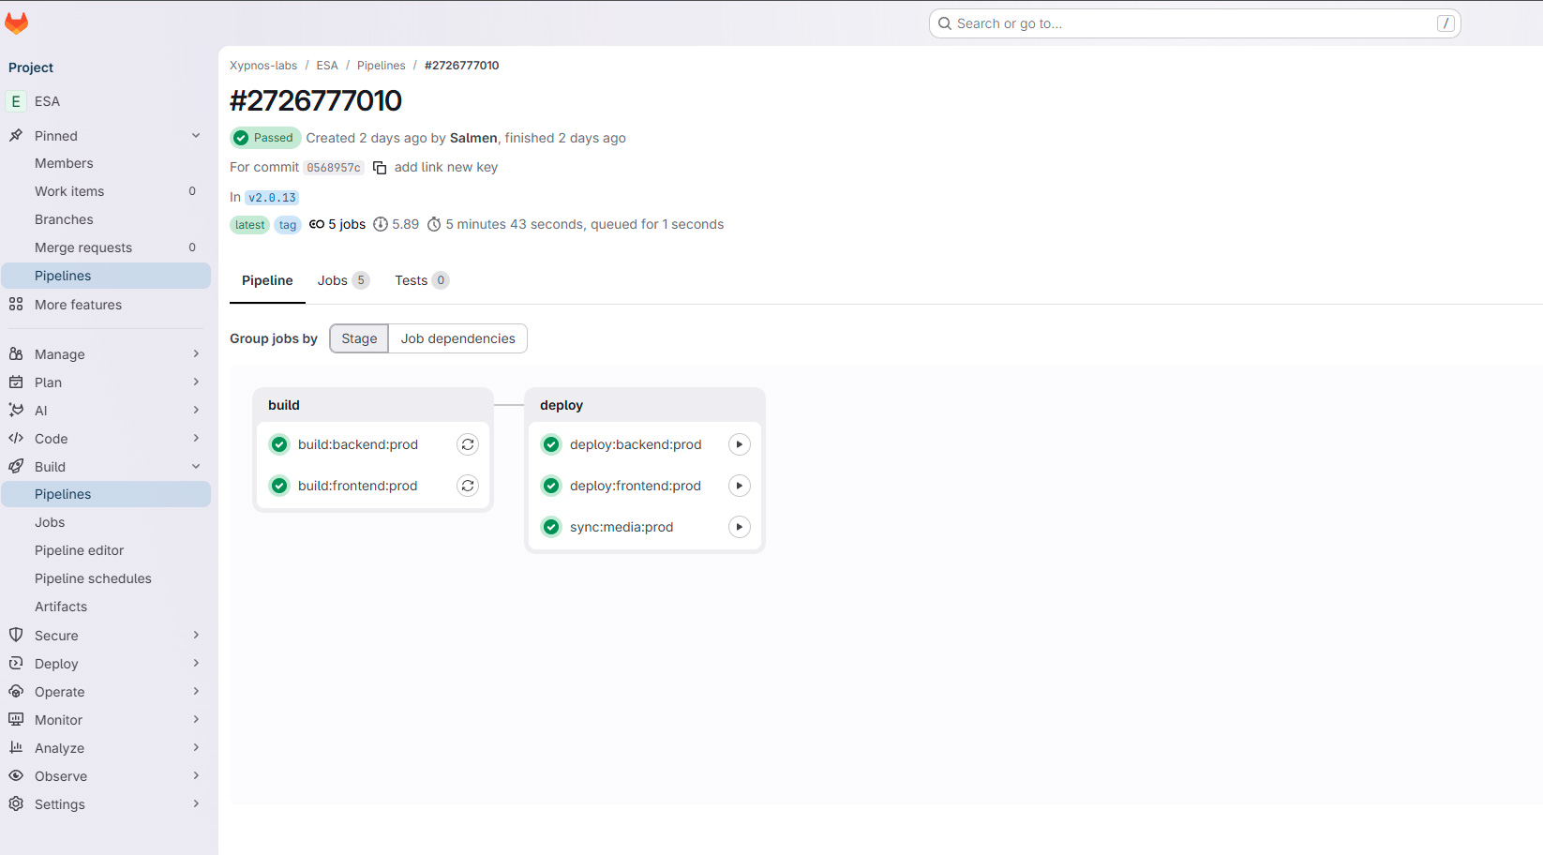
Task: Click the More features grid icon
Action: pos(16,305)
